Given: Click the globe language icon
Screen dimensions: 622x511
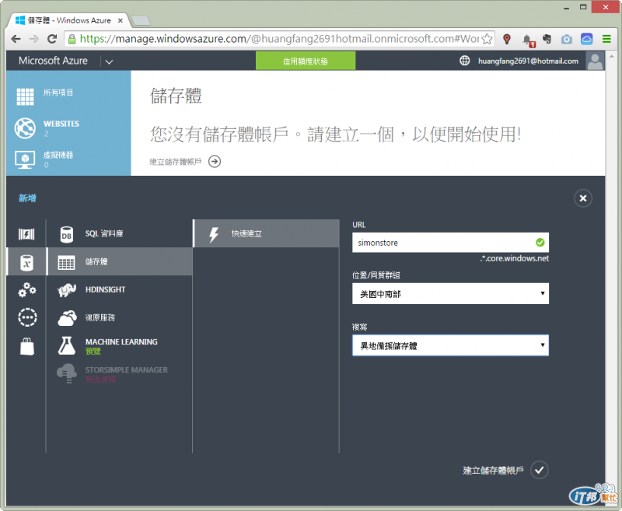Looking at the screenshot, I should (464, 61).
